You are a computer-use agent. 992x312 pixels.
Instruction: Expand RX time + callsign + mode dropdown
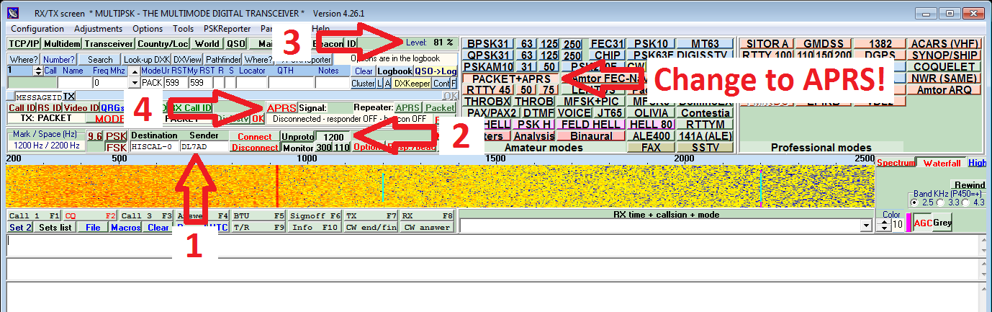click(x=865, y=226)
